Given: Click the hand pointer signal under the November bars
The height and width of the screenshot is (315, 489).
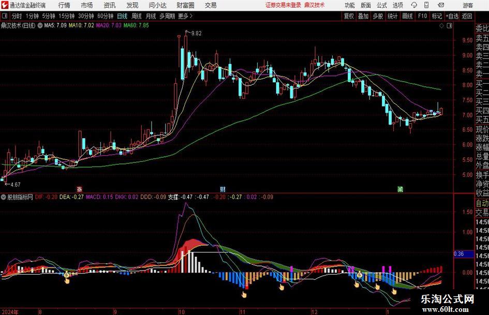Looking at the screenshot, I should [244, 294].
